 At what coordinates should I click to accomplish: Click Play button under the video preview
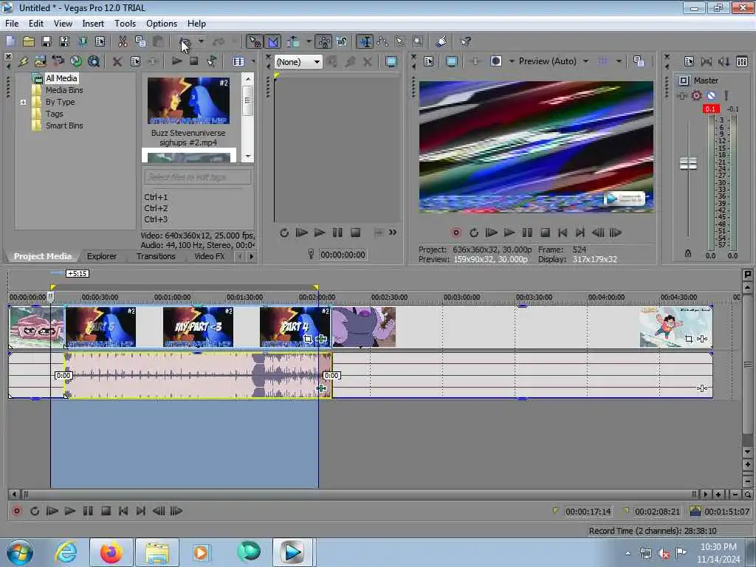509,233
